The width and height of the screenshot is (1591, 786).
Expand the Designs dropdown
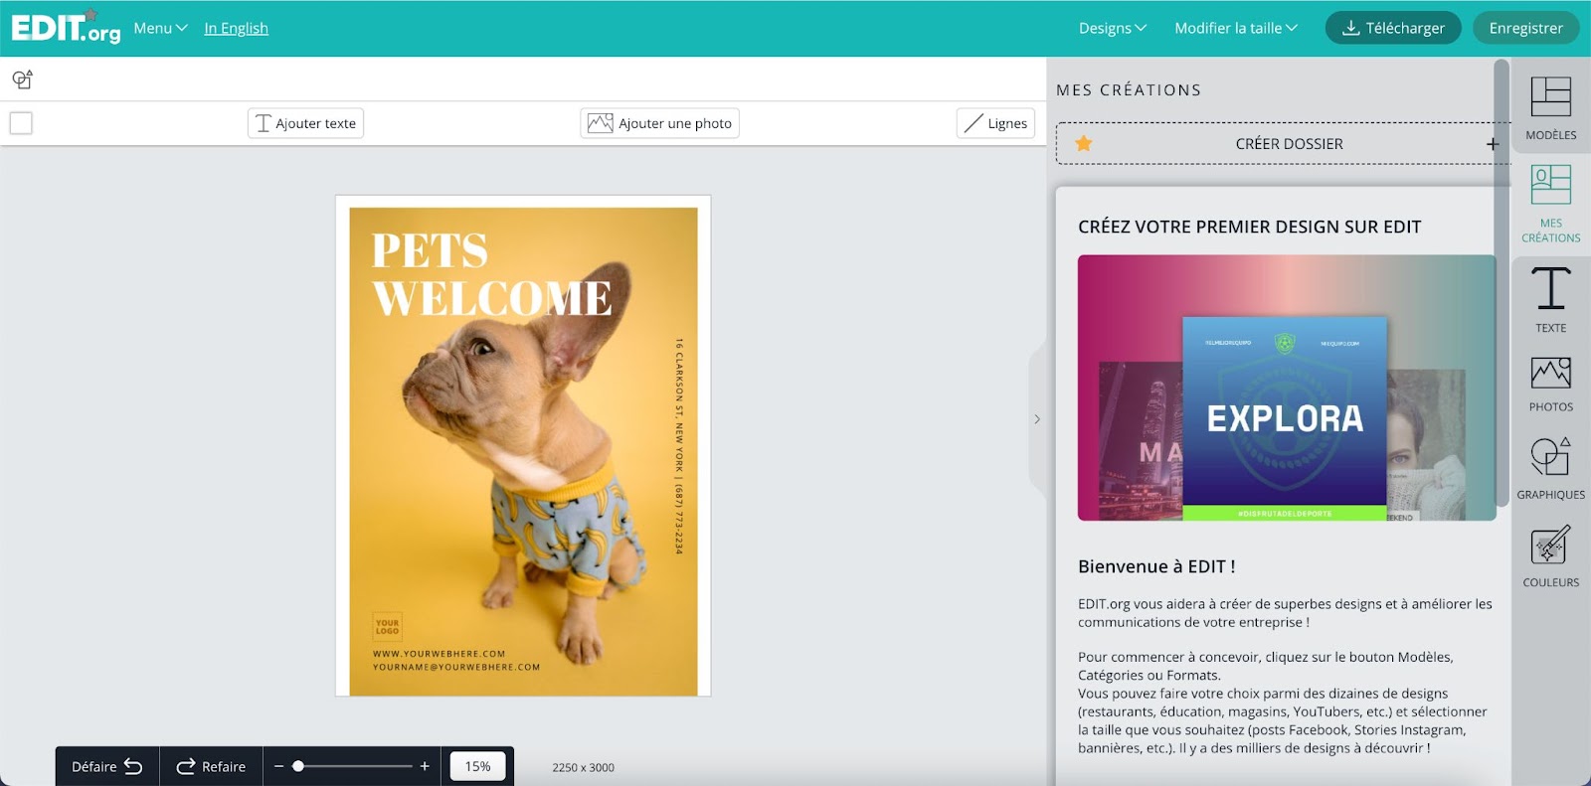click(x=1113, y=28)
